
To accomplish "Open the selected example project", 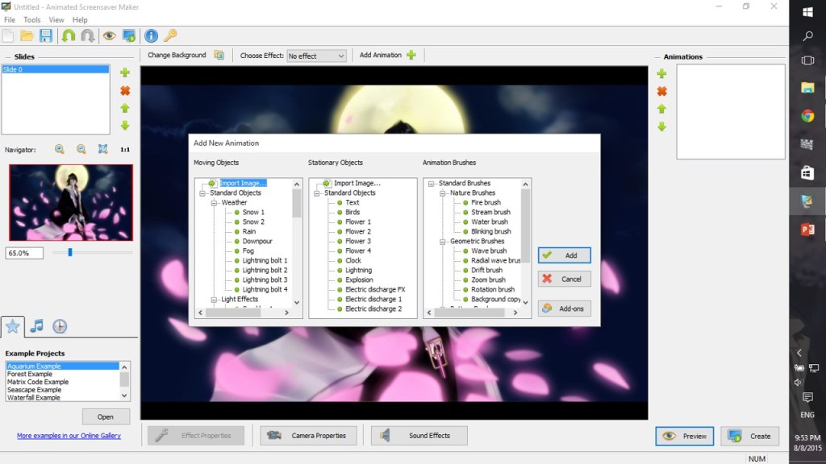I will (x=106, y=416).
